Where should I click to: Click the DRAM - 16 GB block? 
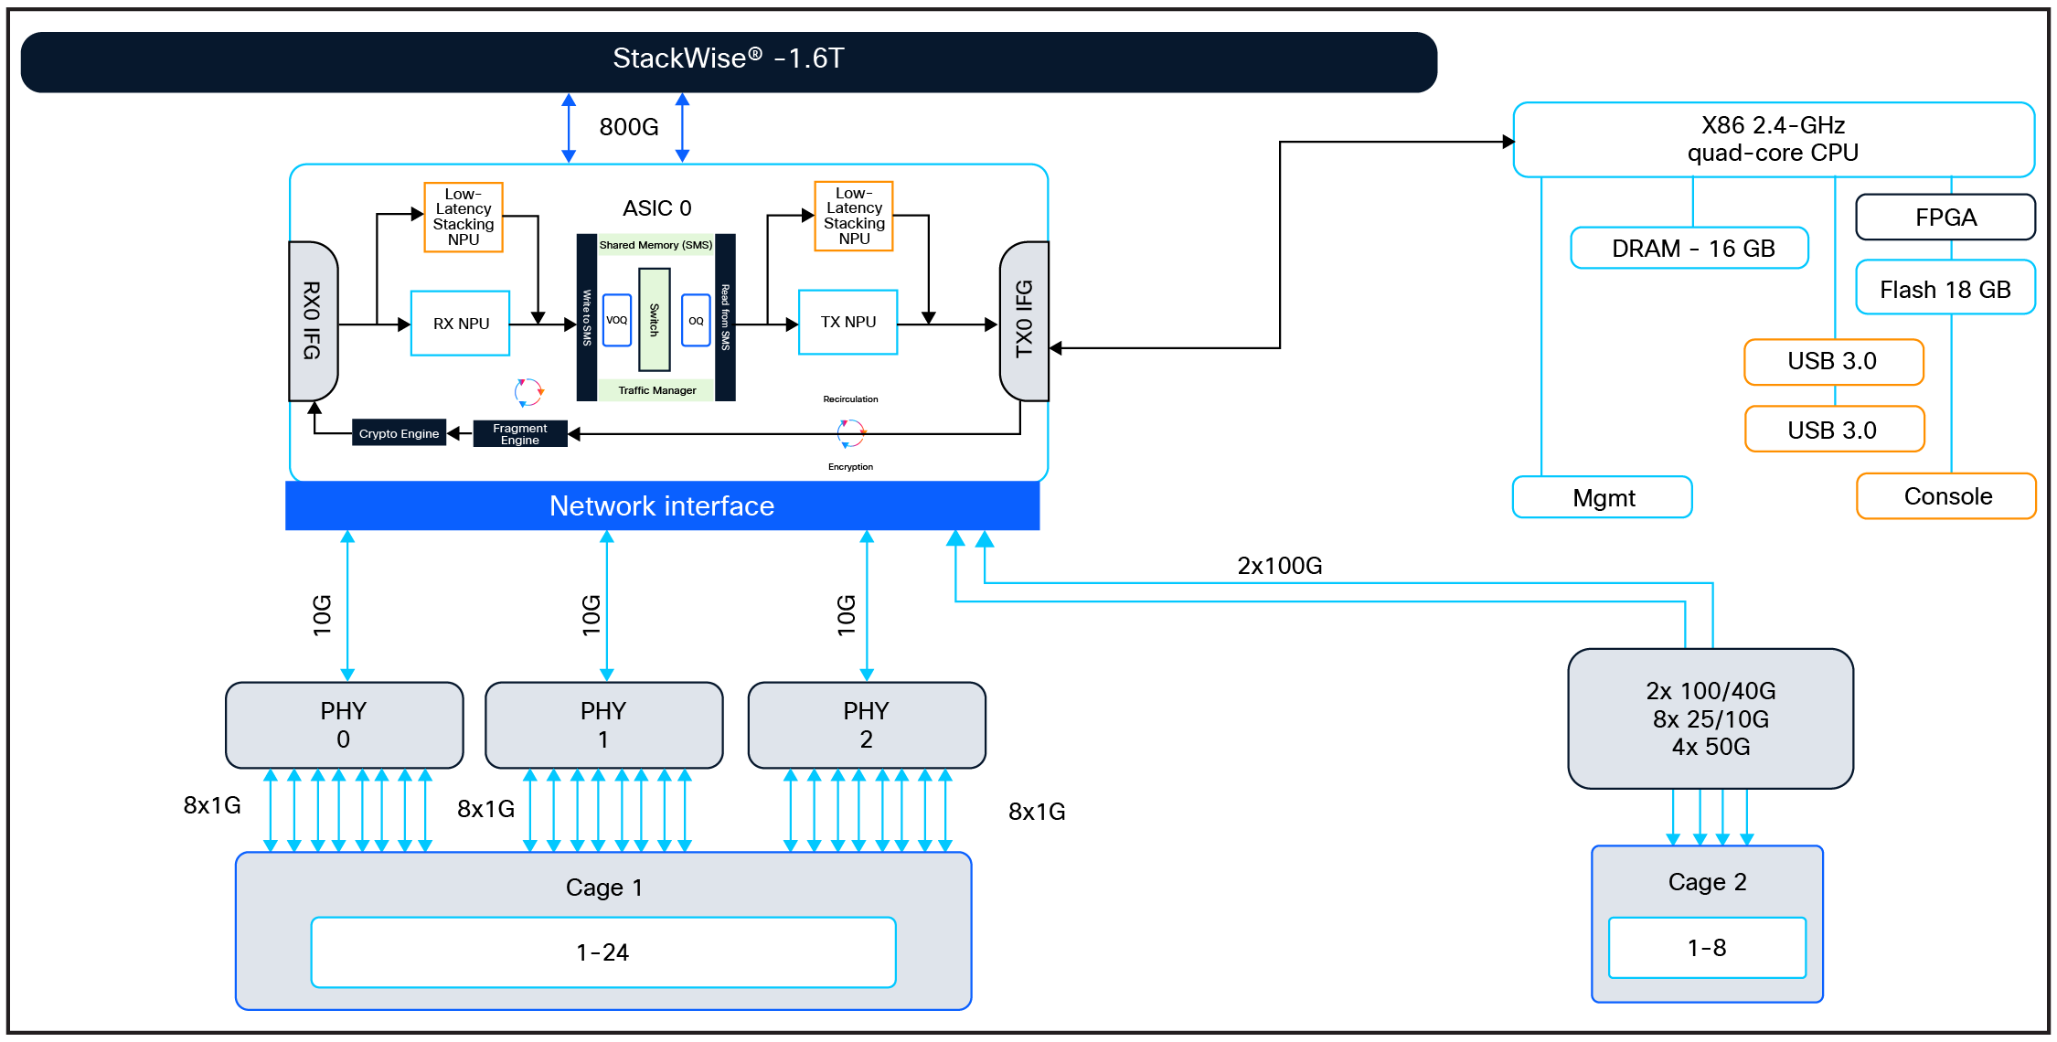[1689, 248]
